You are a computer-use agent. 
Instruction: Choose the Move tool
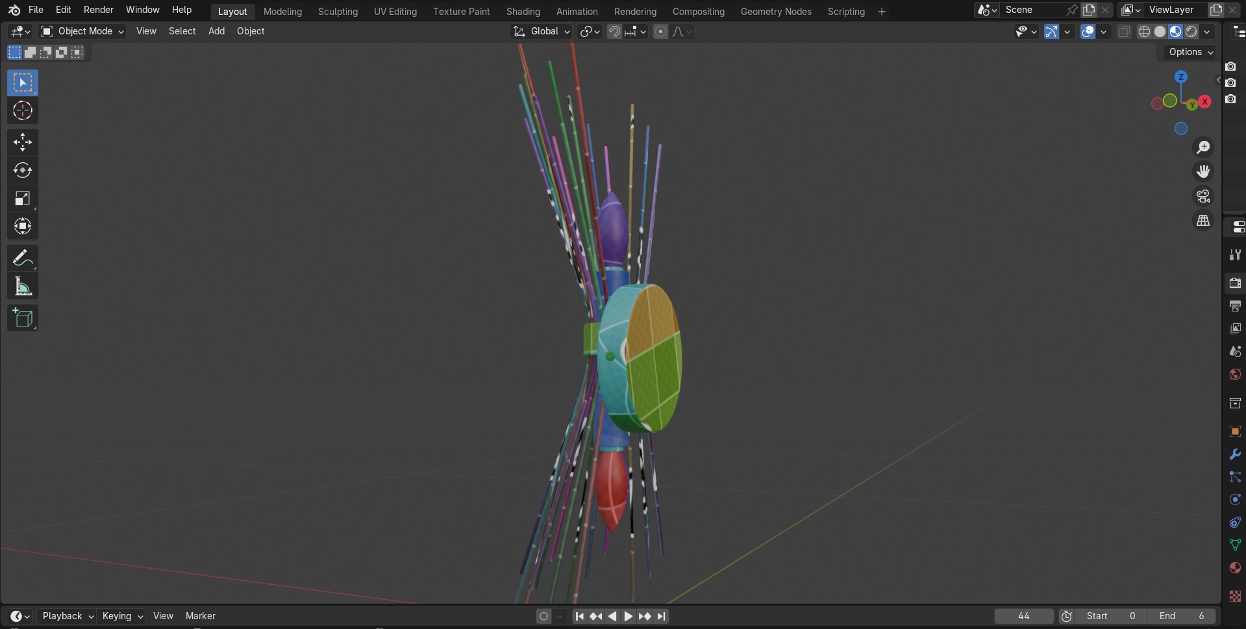[23, 142]
